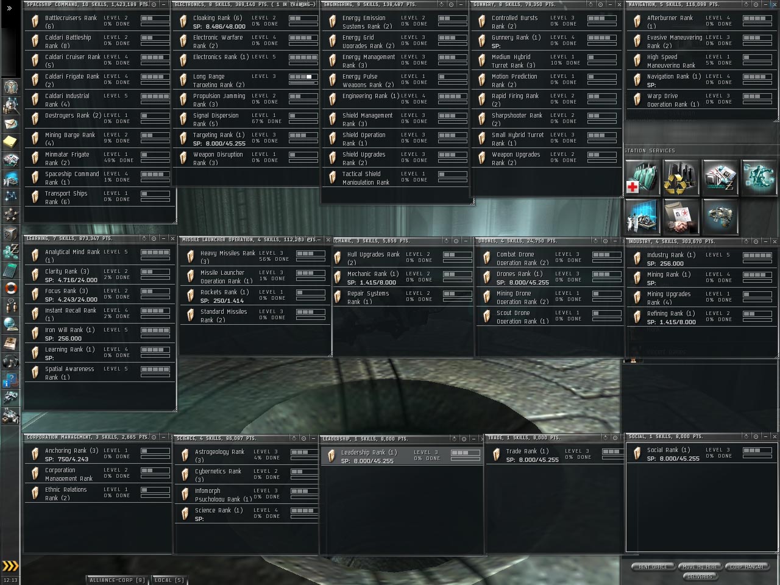Open the blue info question icon
This screenshot has height=585, width=780.
pyautogui.click(x=10, y=381)
